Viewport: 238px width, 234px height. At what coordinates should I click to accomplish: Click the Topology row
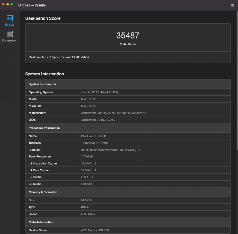click(128, 143)
